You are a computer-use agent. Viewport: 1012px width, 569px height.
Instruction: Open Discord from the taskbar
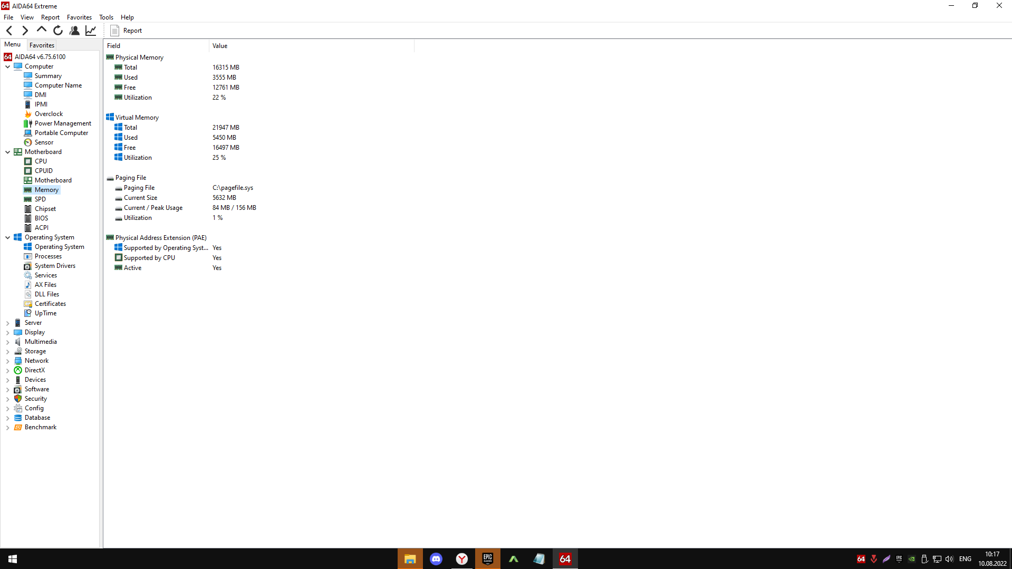click(436, 559)
